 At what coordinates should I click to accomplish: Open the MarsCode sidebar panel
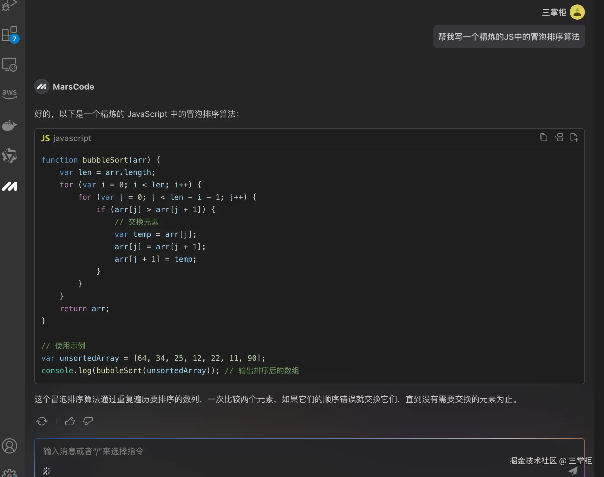tap(10, 186)
